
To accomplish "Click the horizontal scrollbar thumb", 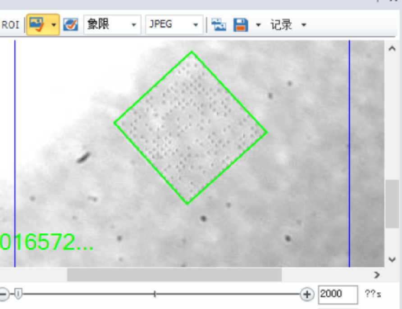I will (174, 275).
